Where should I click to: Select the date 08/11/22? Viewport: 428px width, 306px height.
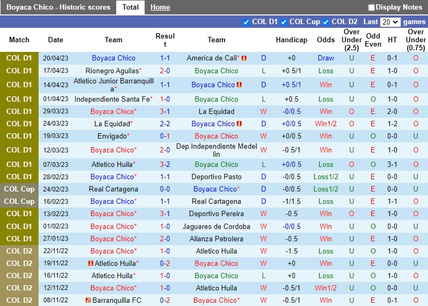[55, 300]
